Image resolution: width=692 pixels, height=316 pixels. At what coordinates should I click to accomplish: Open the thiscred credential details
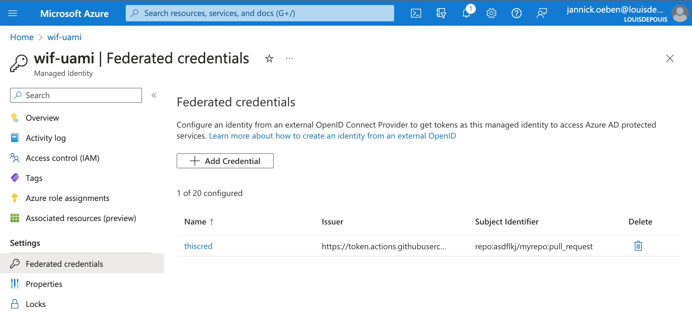(x=198, y=246)
